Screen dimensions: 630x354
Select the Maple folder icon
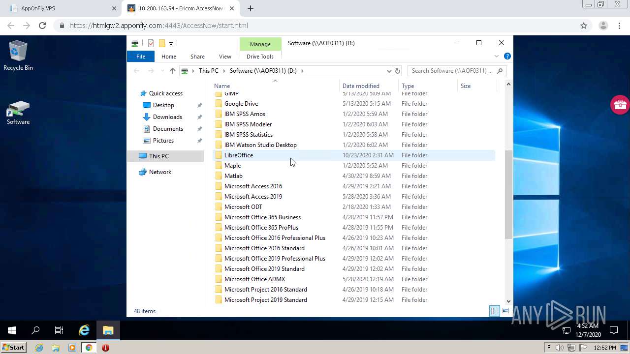(x=219, y=166)
